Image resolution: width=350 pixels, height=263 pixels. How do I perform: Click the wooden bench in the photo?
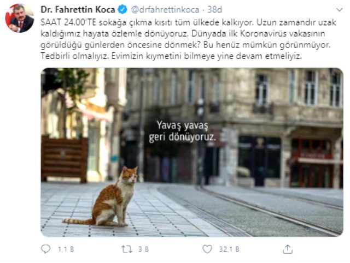click(x=65, y=159)
